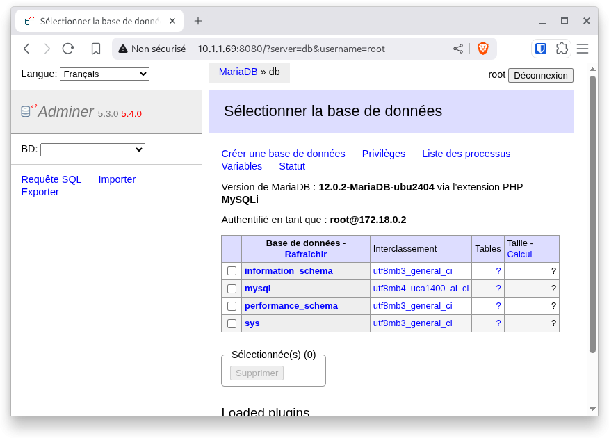This screenshot has width=609, height=438.
Task: Click the page vertical scrollbar thumb
Action: pos(592,214)
